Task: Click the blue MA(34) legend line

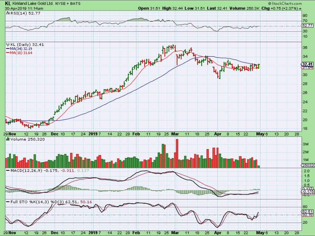Action: [8, 49]
